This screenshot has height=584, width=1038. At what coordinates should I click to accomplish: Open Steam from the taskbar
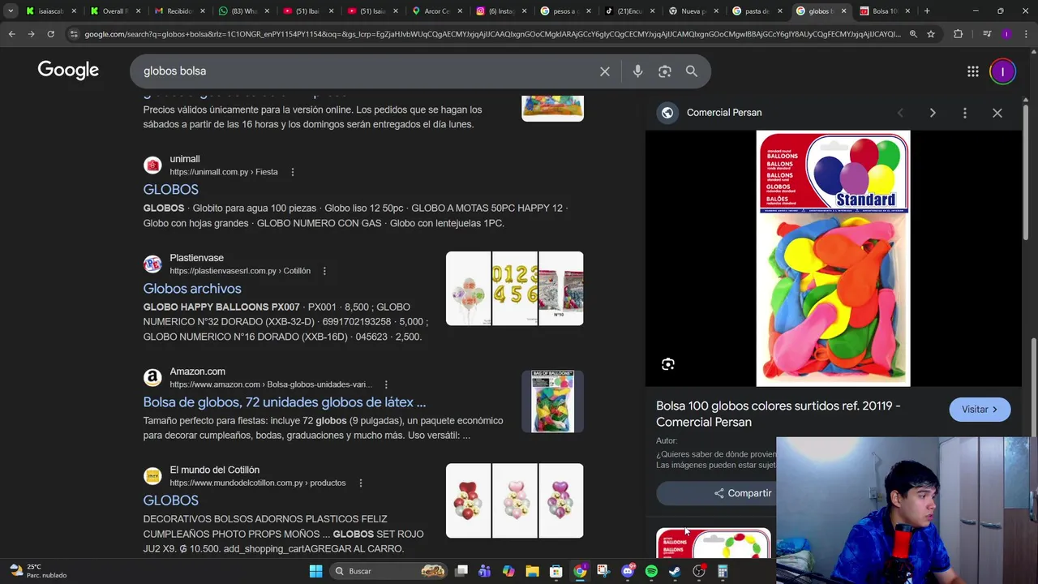coord(675,571)
